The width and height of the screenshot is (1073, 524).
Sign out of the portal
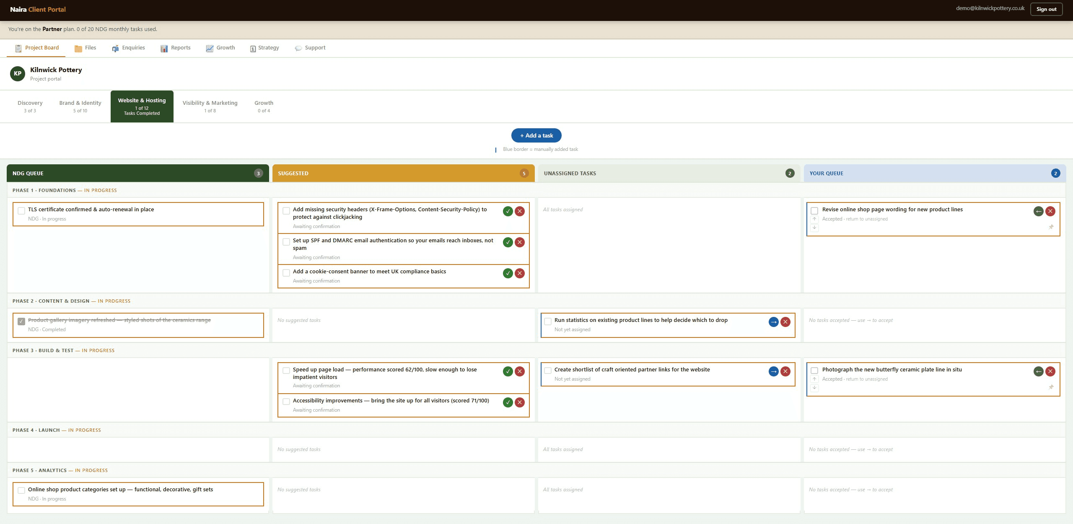[1046, 9]
